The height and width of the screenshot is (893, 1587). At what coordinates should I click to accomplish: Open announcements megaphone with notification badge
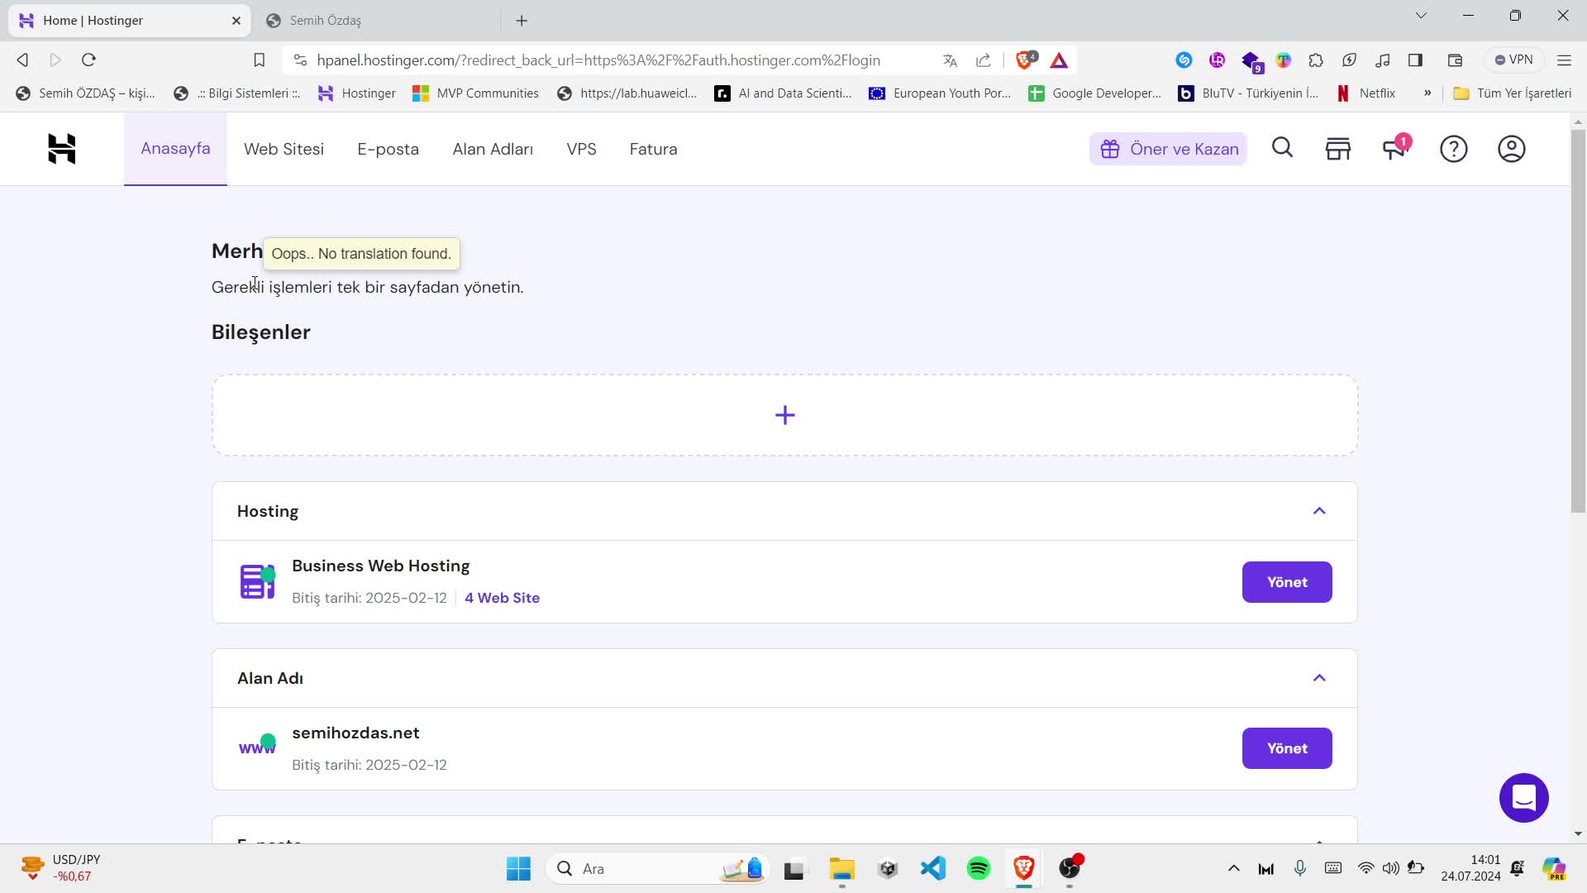pyautogui.click(x=1395, y=148)
